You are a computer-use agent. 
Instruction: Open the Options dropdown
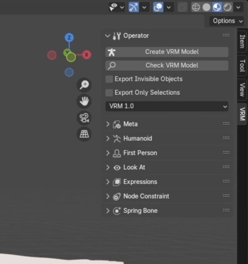227,21
